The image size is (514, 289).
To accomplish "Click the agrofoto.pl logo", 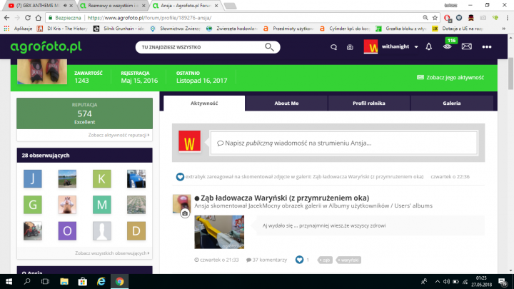I will [x=46, y=47].
